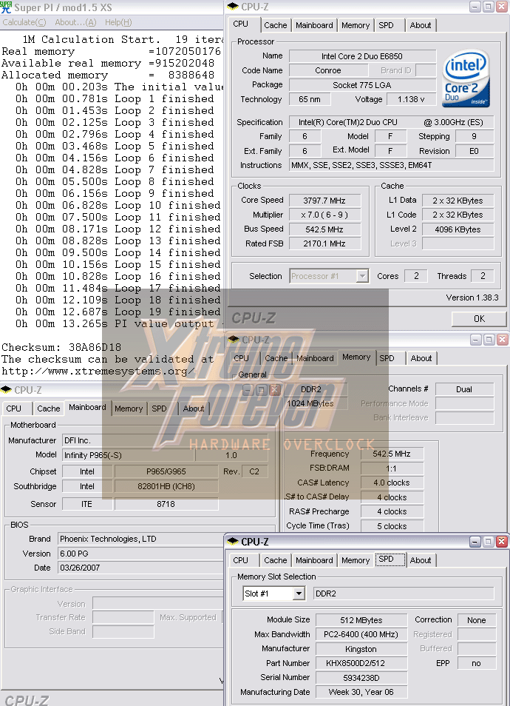Switch to SPD tab in the processor window
The height and width of the screenshot is (706, 510).
(x=386, y=25)
